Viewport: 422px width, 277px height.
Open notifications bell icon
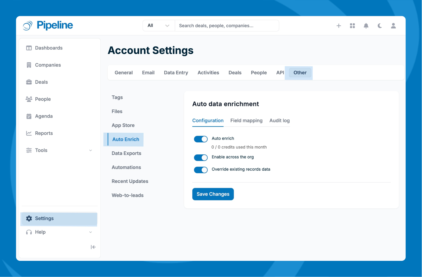[x=366, y=26]
